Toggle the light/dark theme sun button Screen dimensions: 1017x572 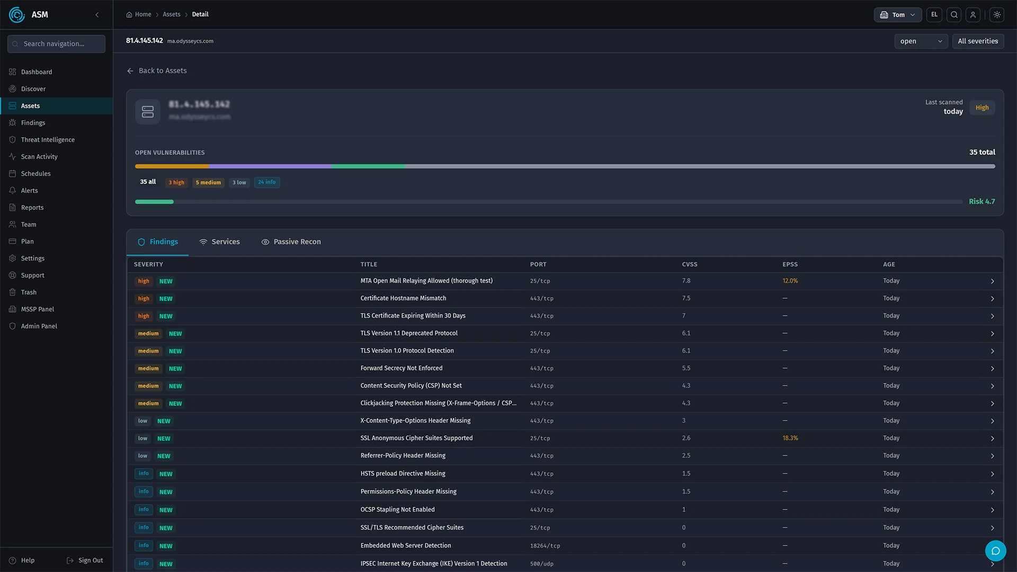coord(997,15)
